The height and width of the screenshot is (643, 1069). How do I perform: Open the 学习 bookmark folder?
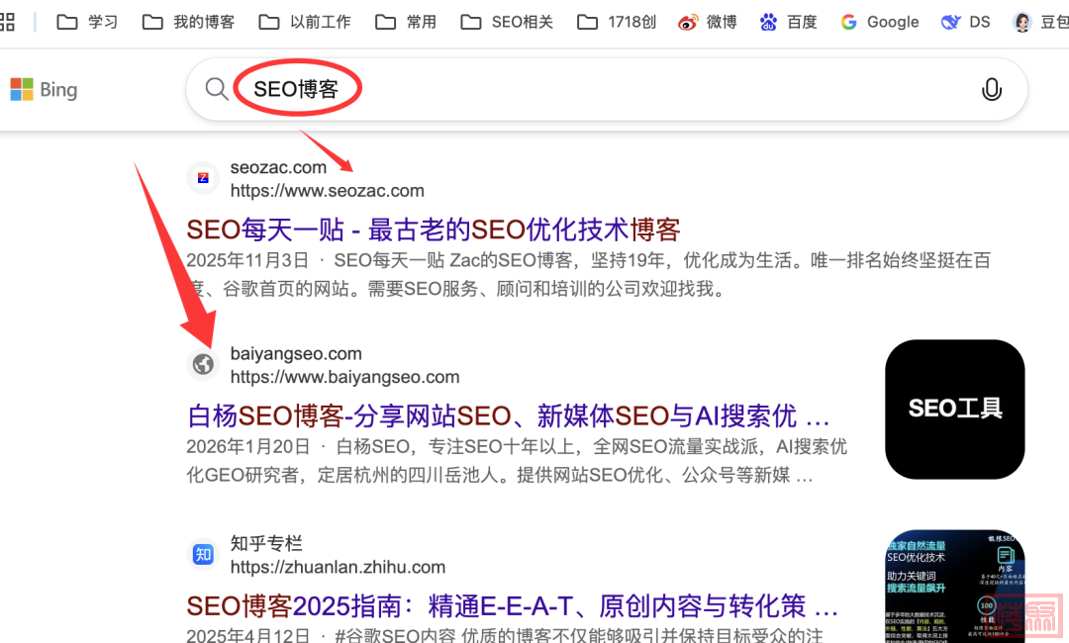point(87,22)
